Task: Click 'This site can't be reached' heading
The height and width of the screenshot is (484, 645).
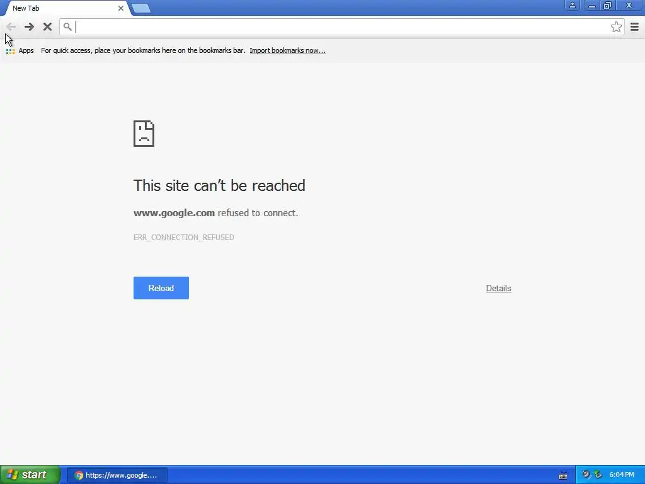Action: pyautogui.click(x=219, y=186)
